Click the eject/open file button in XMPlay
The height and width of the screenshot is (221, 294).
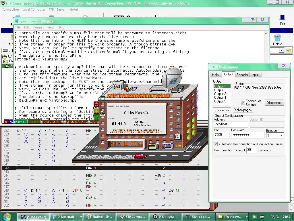point(140,144)
